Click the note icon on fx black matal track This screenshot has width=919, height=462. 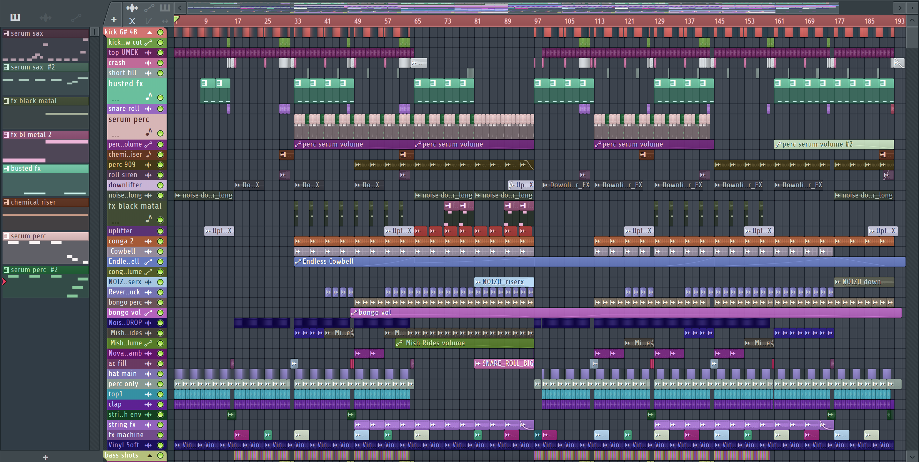tap(149, 219)
